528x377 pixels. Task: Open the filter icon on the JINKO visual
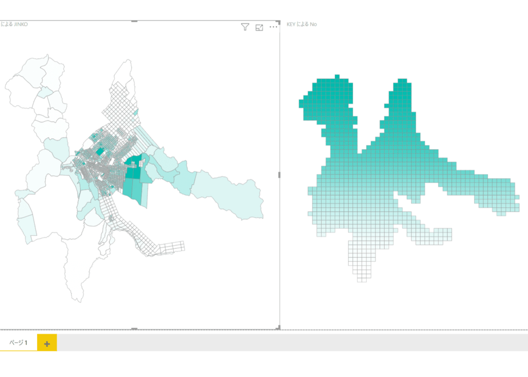pyautogui.click(x=245, y=27)
